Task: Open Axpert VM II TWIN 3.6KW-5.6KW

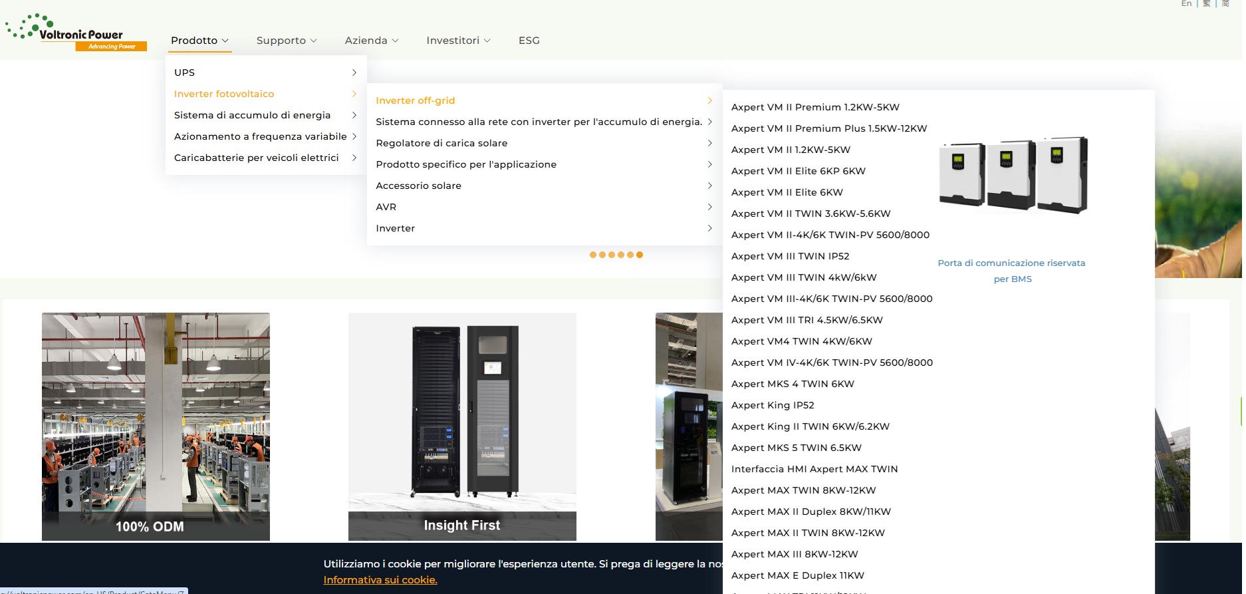Action: click(811, 214)
